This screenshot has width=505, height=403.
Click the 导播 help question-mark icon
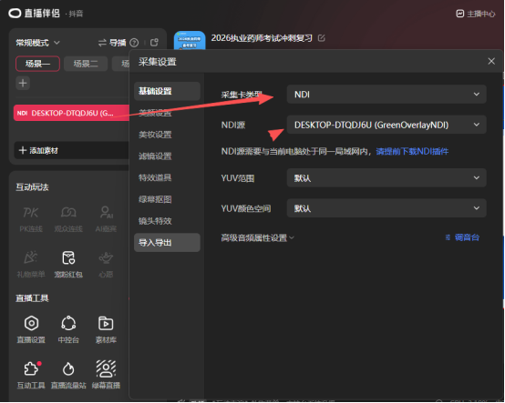click(x=134, y=43)
